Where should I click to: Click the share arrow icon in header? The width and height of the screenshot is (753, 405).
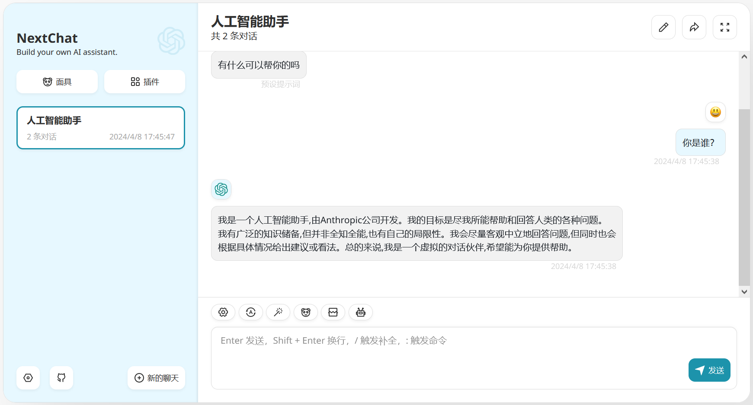[x=694, y=27]
